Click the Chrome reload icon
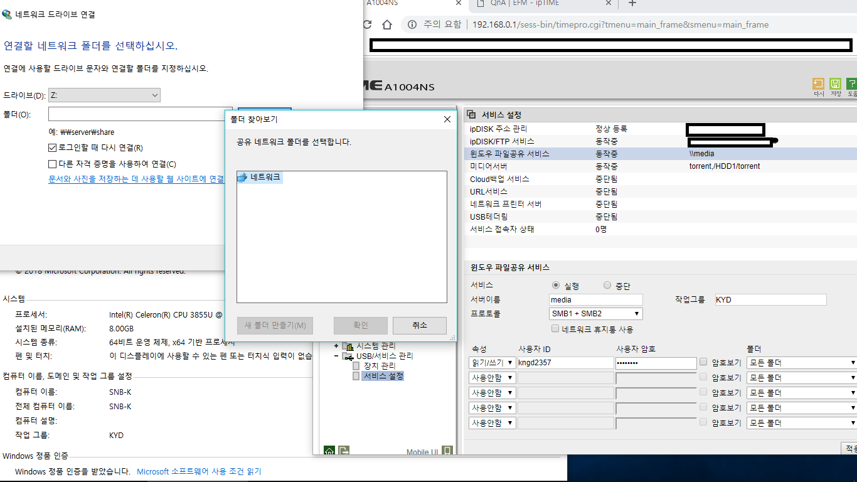 (367, 24)
